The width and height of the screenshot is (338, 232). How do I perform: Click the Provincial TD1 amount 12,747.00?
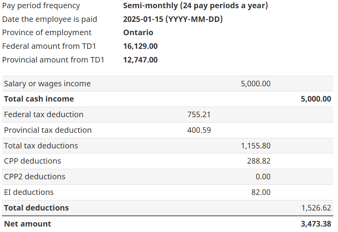point(140,60)
